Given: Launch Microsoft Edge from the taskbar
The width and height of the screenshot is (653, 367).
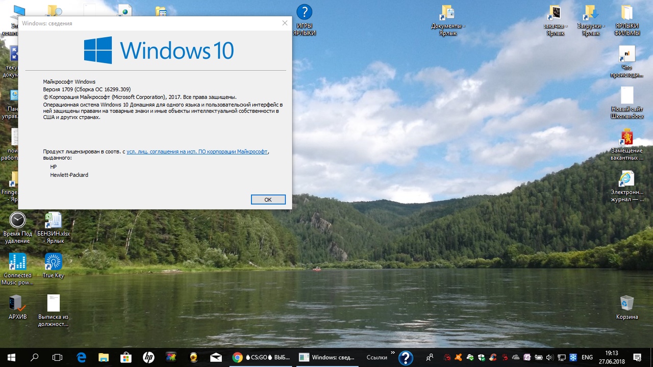Looking at the screenshot, I should [x=81, y=357].
